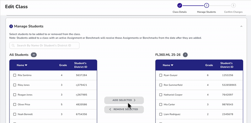Click the name Riley Jones
This screenshot has height=123, width=251.
(x=24, y=85)
